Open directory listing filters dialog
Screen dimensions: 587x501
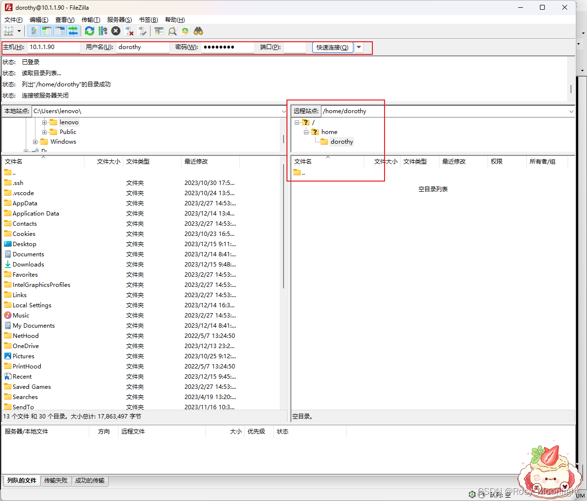coord(159,31)
